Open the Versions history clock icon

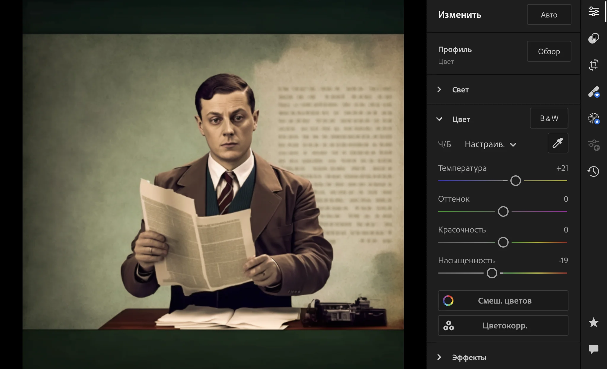(x=593, y=171)
